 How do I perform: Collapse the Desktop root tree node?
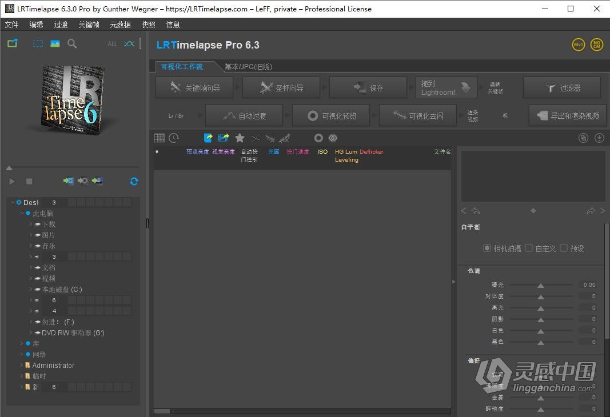(13, 202)
